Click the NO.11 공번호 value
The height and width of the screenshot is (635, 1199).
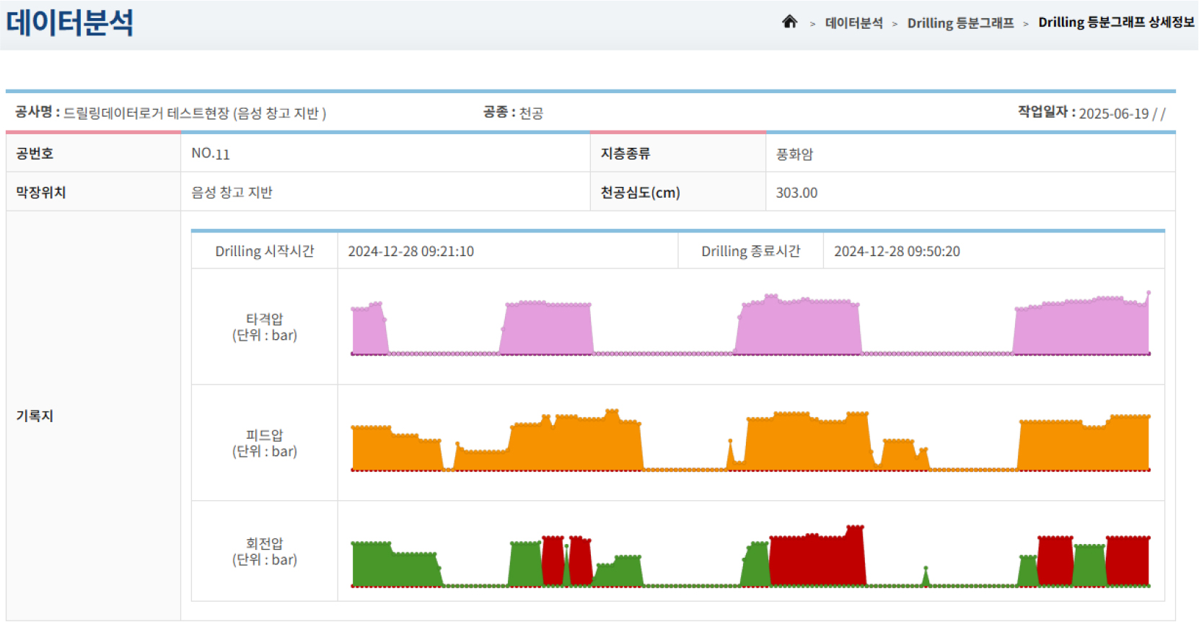point(210,154)
